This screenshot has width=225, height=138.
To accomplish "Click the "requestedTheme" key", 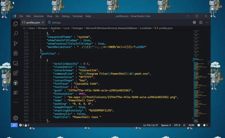I will (59, 37).
